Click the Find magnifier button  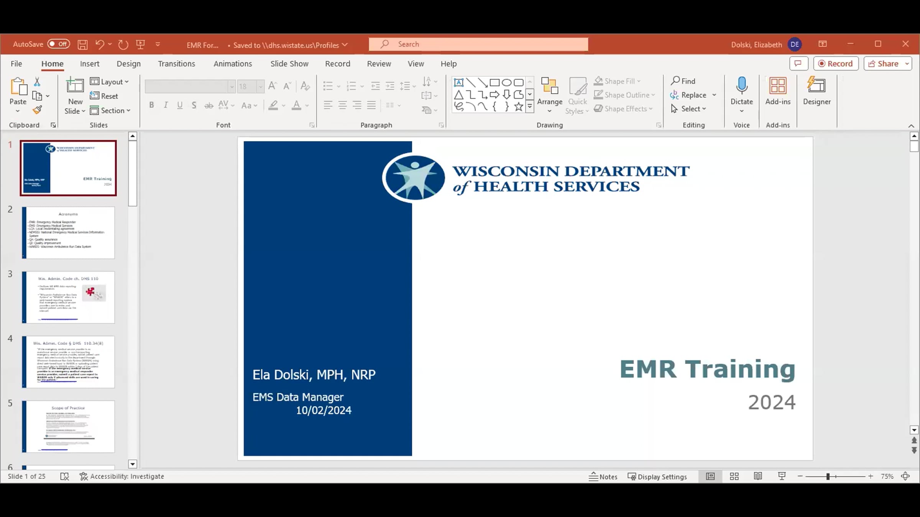(x=683, y=81)
